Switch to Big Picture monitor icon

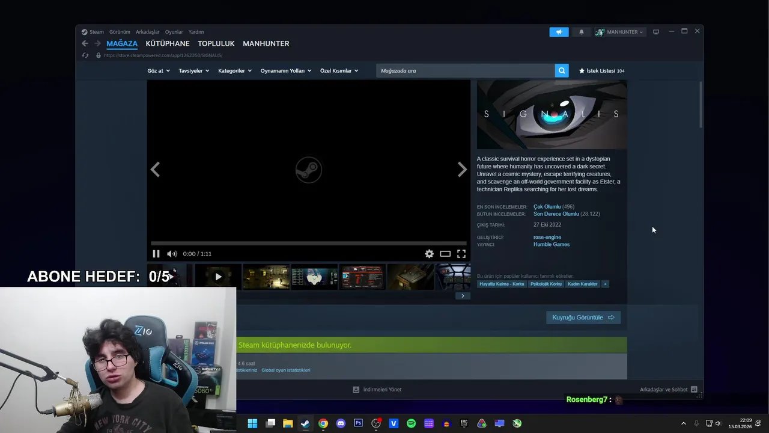pyautogui.click(x=656, y=32)
